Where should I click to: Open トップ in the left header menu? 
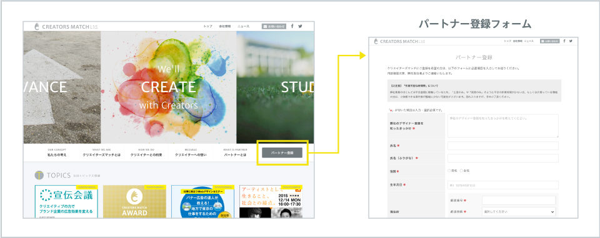pos(207,26)
